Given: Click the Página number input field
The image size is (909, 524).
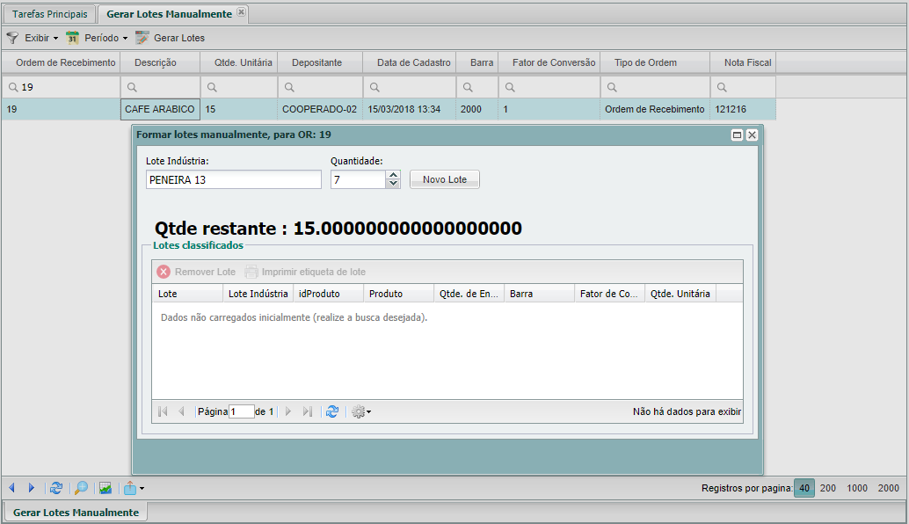Looking at the screenshot, I should pos(241,411).
